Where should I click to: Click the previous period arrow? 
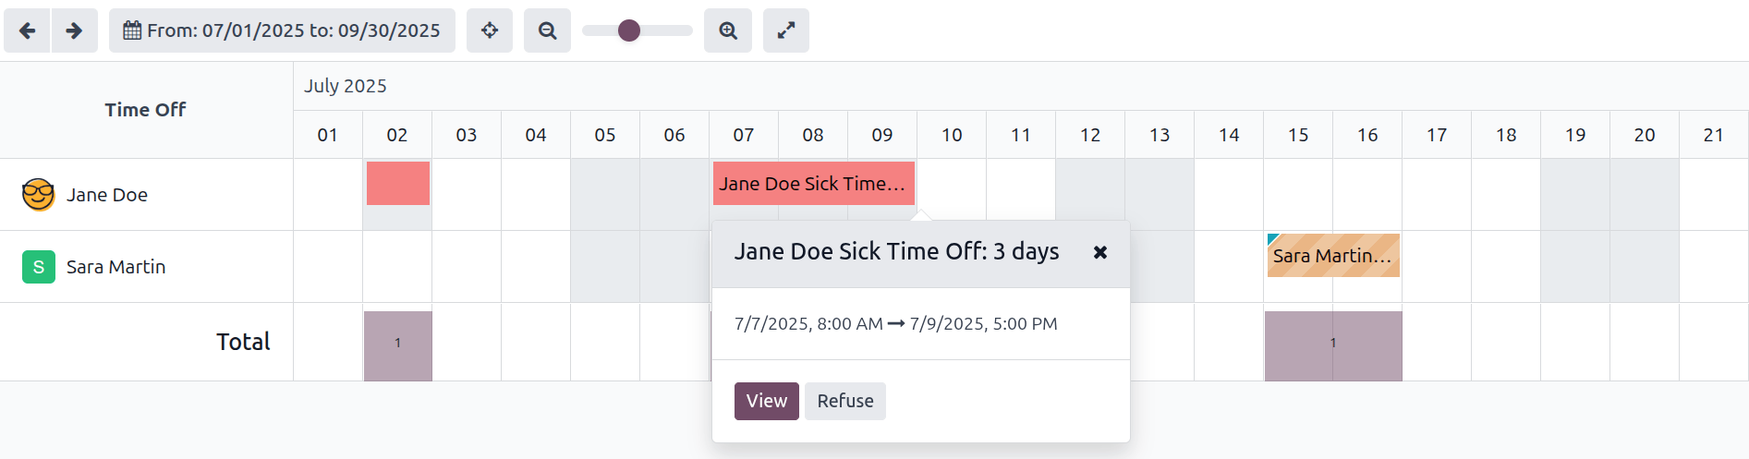pyautogui.click(x=27, y=30)
